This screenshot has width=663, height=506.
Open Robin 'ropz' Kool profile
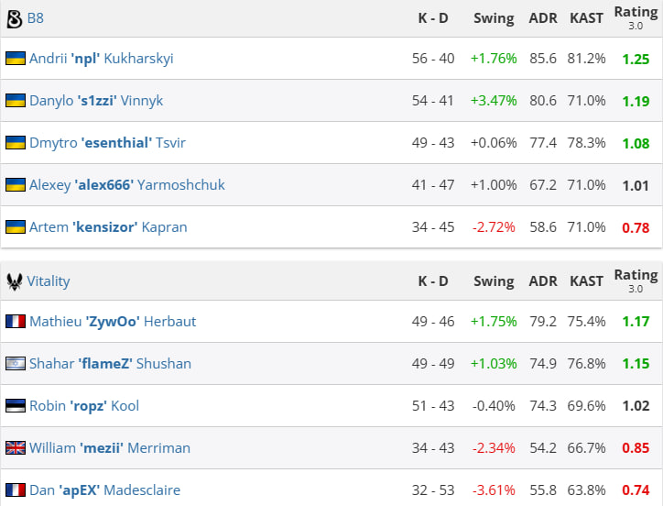(x=84, y=406)
